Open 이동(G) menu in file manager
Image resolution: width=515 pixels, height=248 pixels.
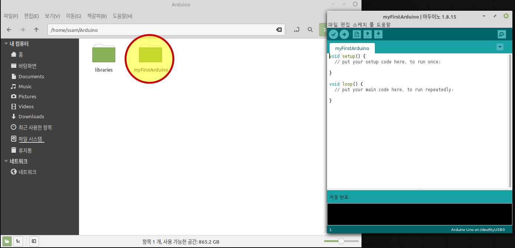73,16
